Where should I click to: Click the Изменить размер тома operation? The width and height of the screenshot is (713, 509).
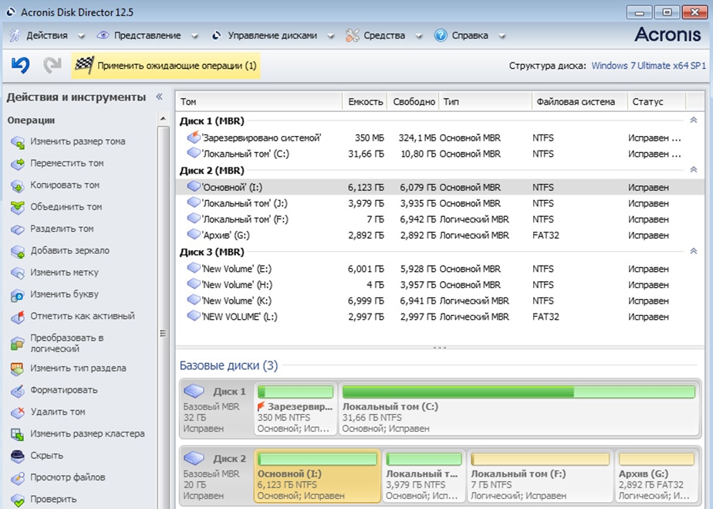coord(77,141)
